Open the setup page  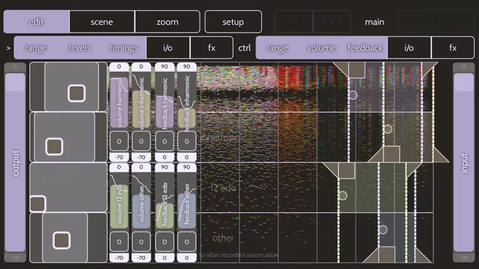(233, 22)
